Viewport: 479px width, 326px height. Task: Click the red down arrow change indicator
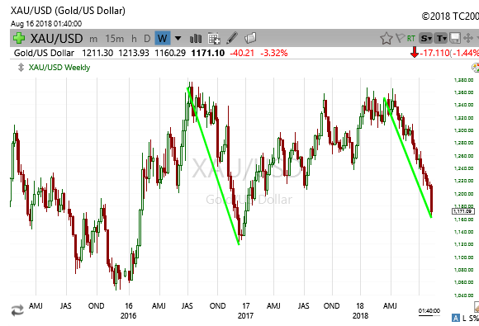click(x=415, y=52)
